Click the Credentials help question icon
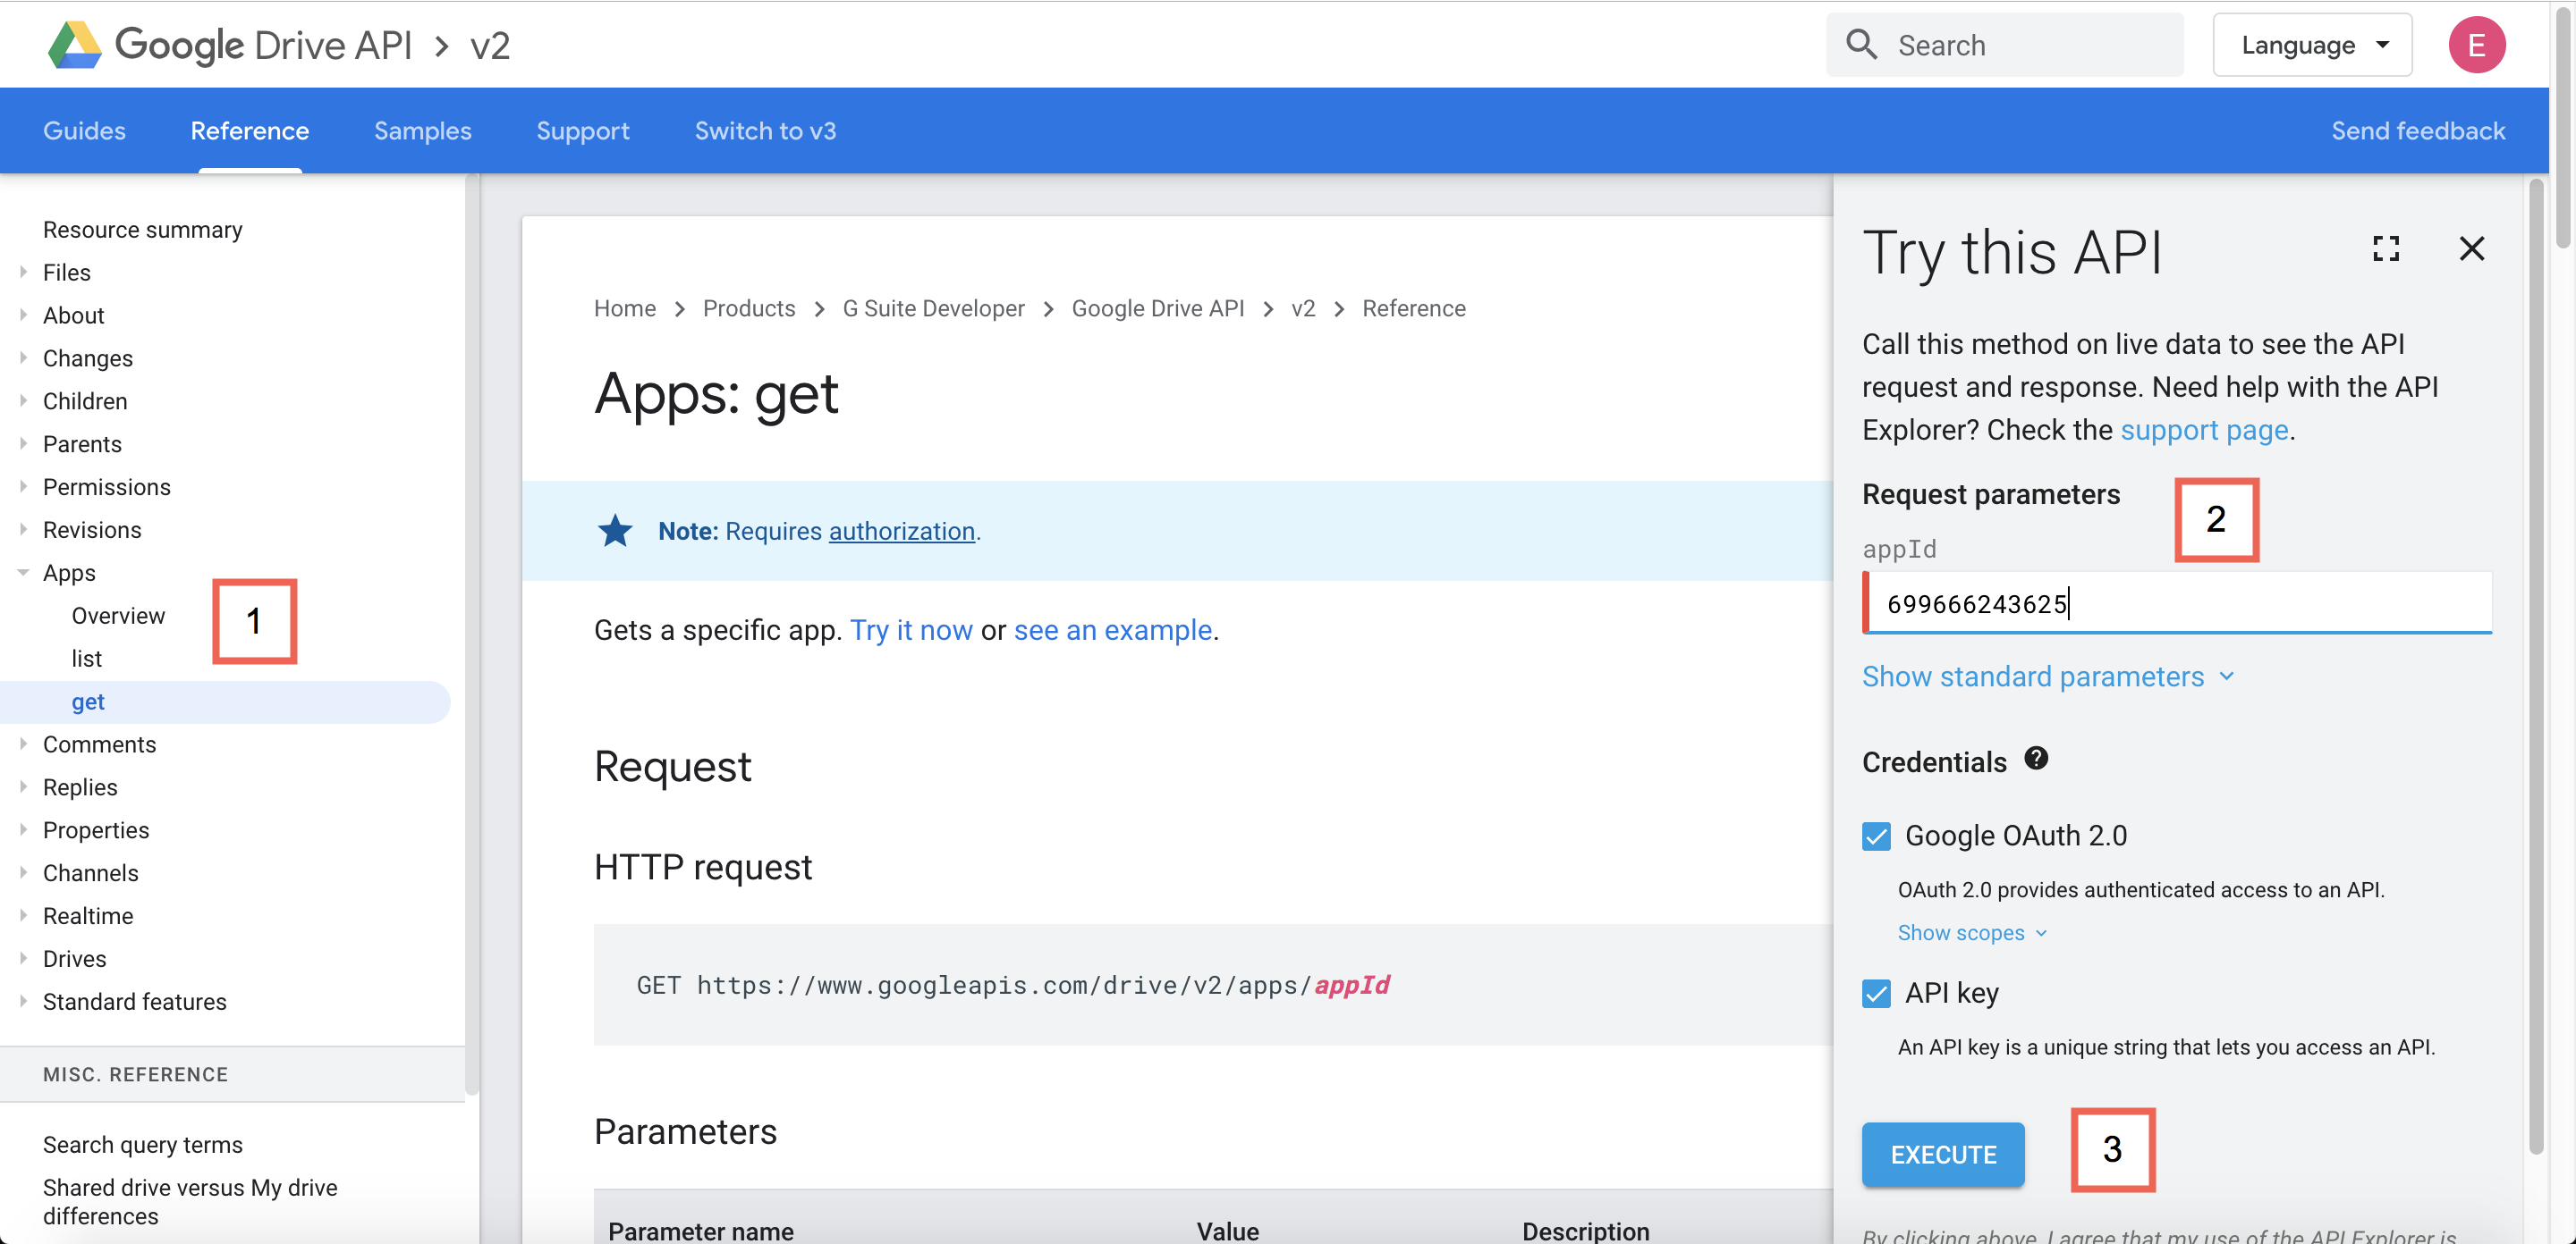The width and height of the screenshot is (2576, 1244). click(x=2035, y=760)
